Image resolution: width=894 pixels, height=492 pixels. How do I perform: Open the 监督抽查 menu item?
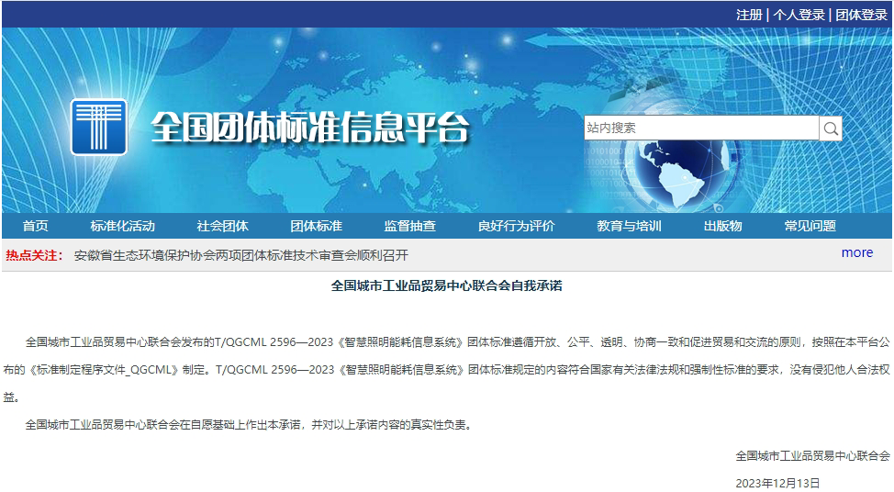(x=410, y=226)
